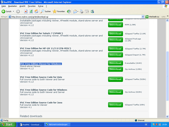Go to the home page icon

[x=36, y=11]
